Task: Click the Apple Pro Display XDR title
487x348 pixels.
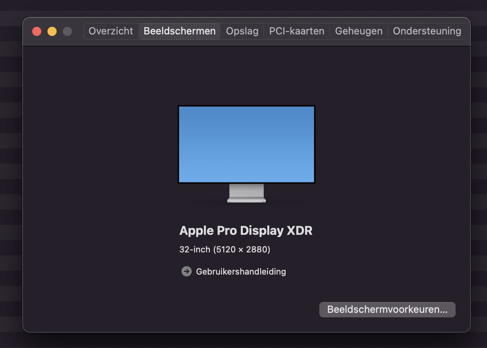Action: coord(246,231)
